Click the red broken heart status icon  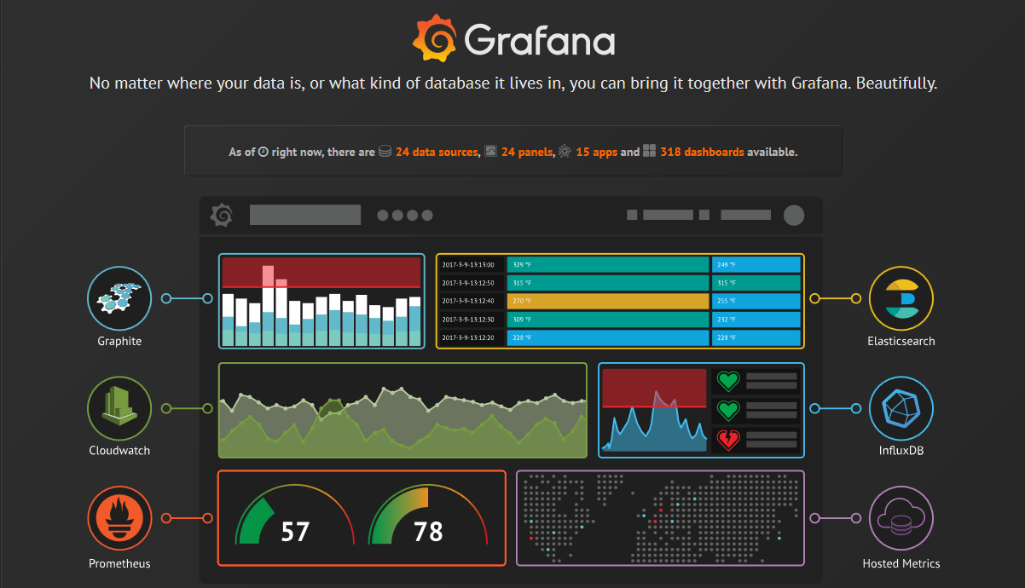[x=727, y=440]
